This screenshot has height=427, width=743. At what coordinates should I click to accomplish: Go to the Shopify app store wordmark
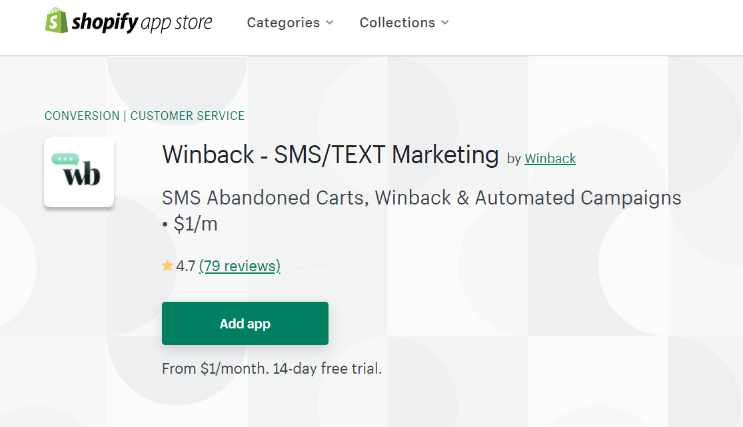(142, 23)
